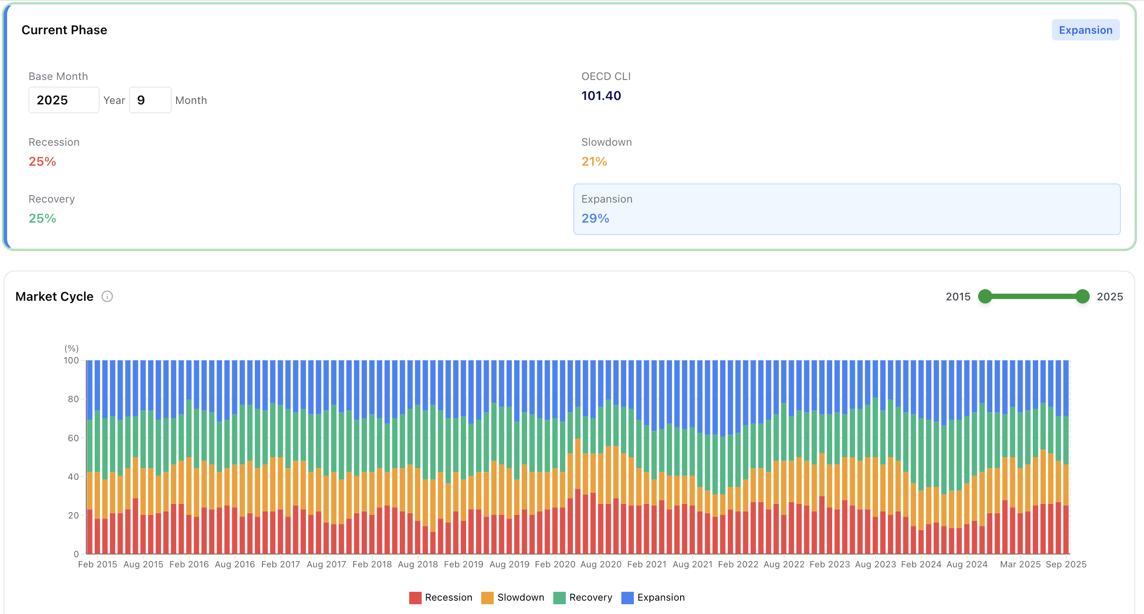Click the OECD CLI 101.40 value
The height and width of the screenshot is (614, 1144).
click(601, 96)
